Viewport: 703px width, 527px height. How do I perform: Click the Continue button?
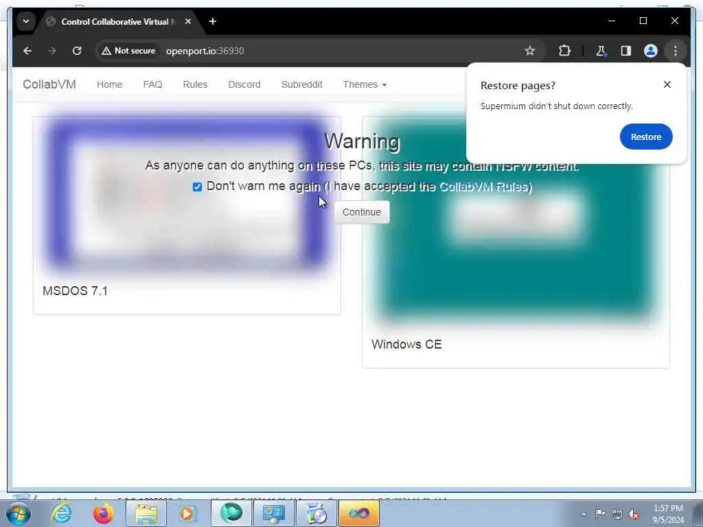point(362,212)
